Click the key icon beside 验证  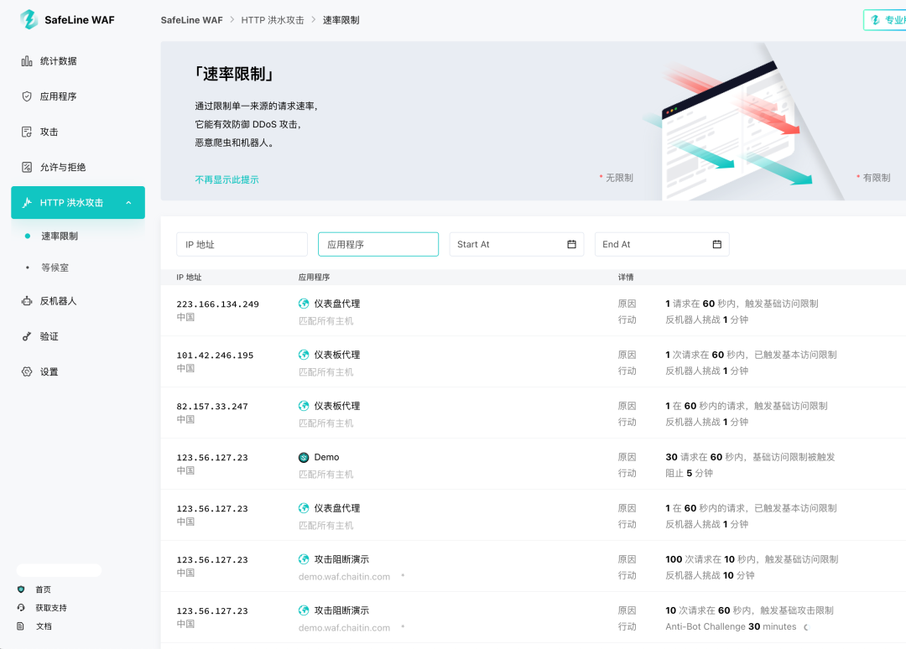pos(27,336)
